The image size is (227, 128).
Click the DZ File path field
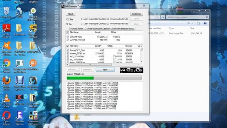[x=105, y=24]
